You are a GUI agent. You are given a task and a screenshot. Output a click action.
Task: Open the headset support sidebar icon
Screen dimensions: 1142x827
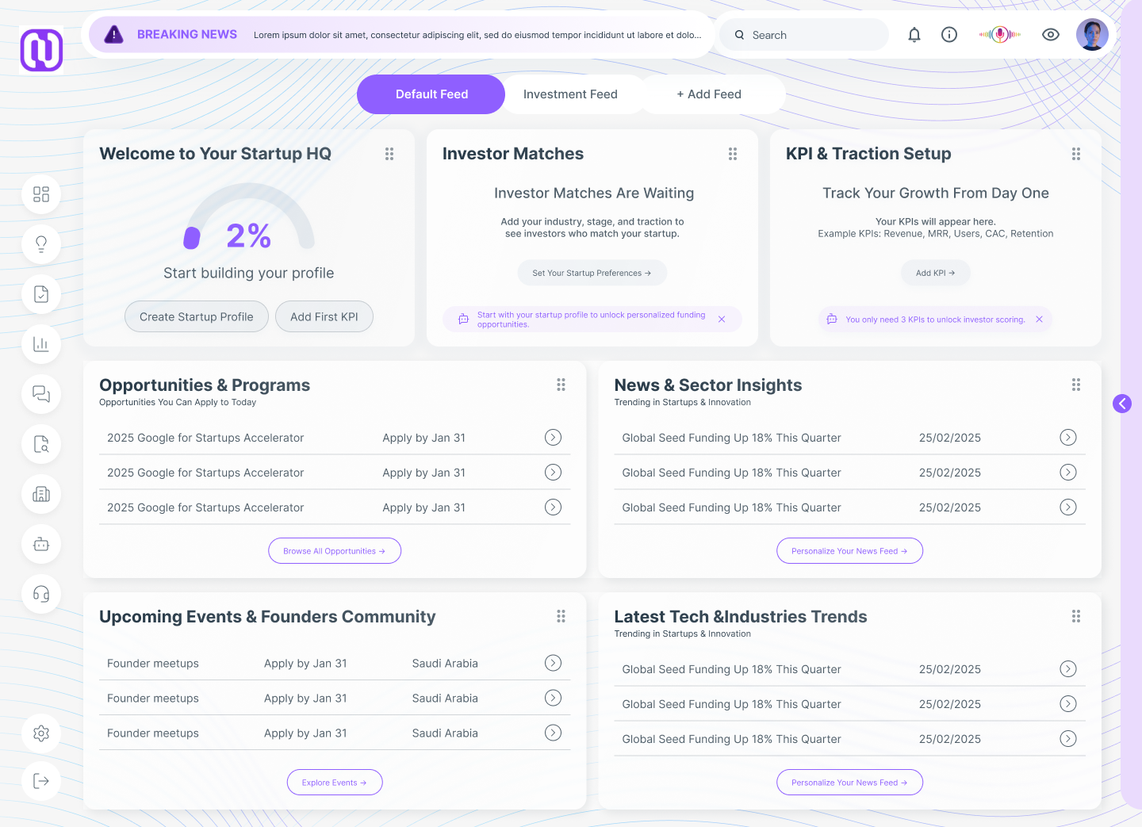click(x=41, y=594)
